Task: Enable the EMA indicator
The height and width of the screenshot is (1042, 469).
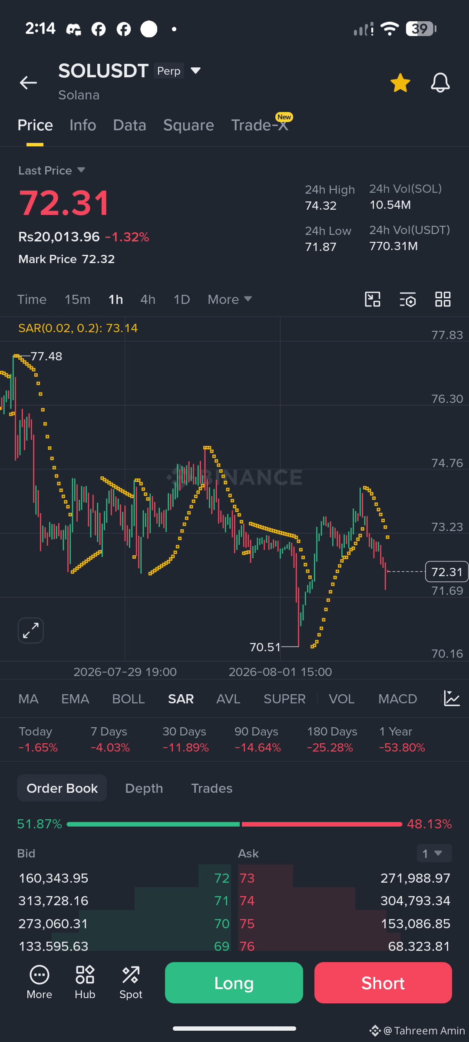Action: click(x=75, y=699)
